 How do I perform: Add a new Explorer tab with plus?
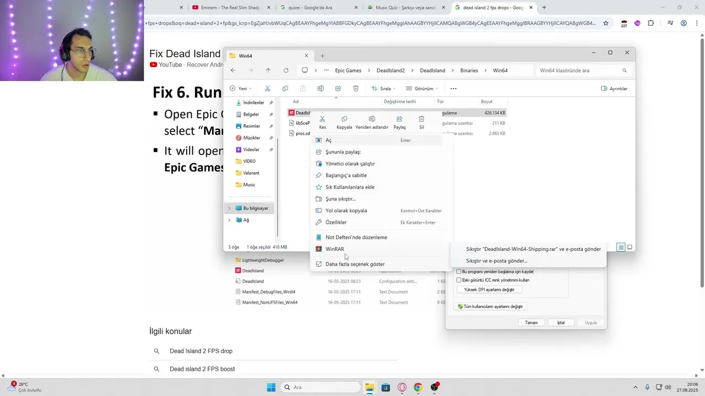coord(323,56)
